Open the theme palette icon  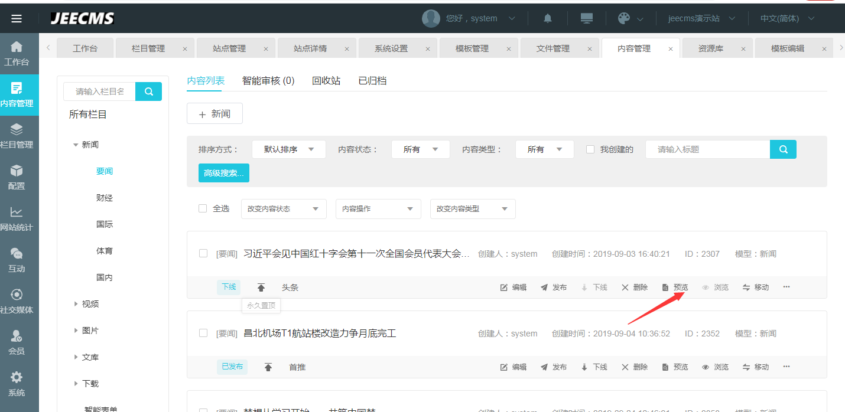click(x=624, y=18)
